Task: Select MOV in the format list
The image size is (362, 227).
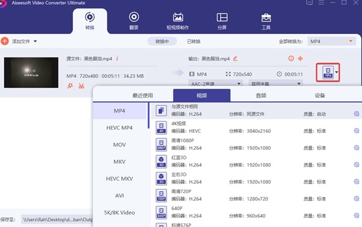Action: (x=119, y=145)
